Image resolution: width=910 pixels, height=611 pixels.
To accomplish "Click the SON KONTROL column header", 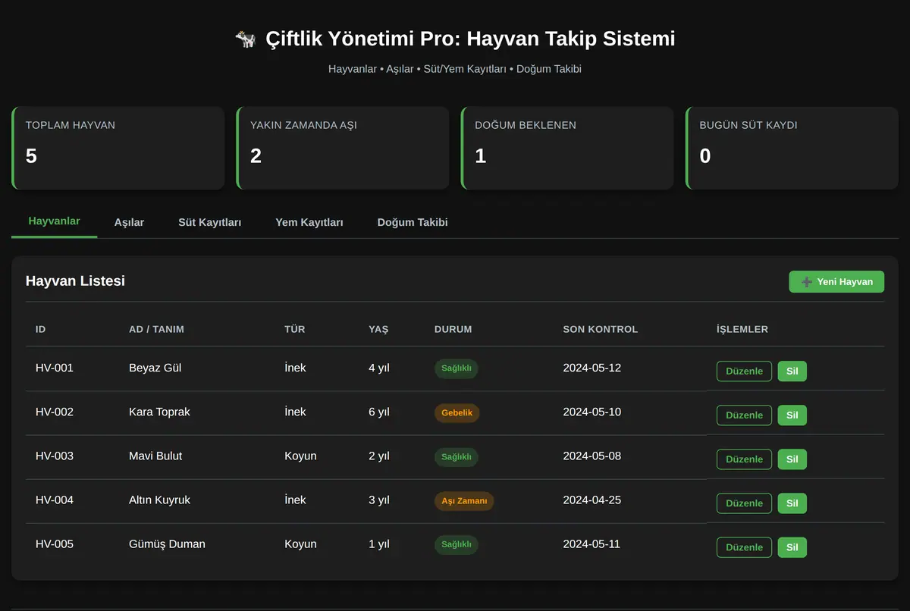I will (601, 329).
